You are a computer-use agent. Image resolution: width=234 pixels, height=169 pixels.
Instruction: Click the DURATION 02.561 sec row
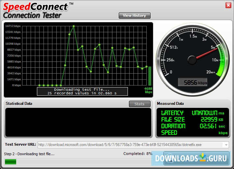193,126
